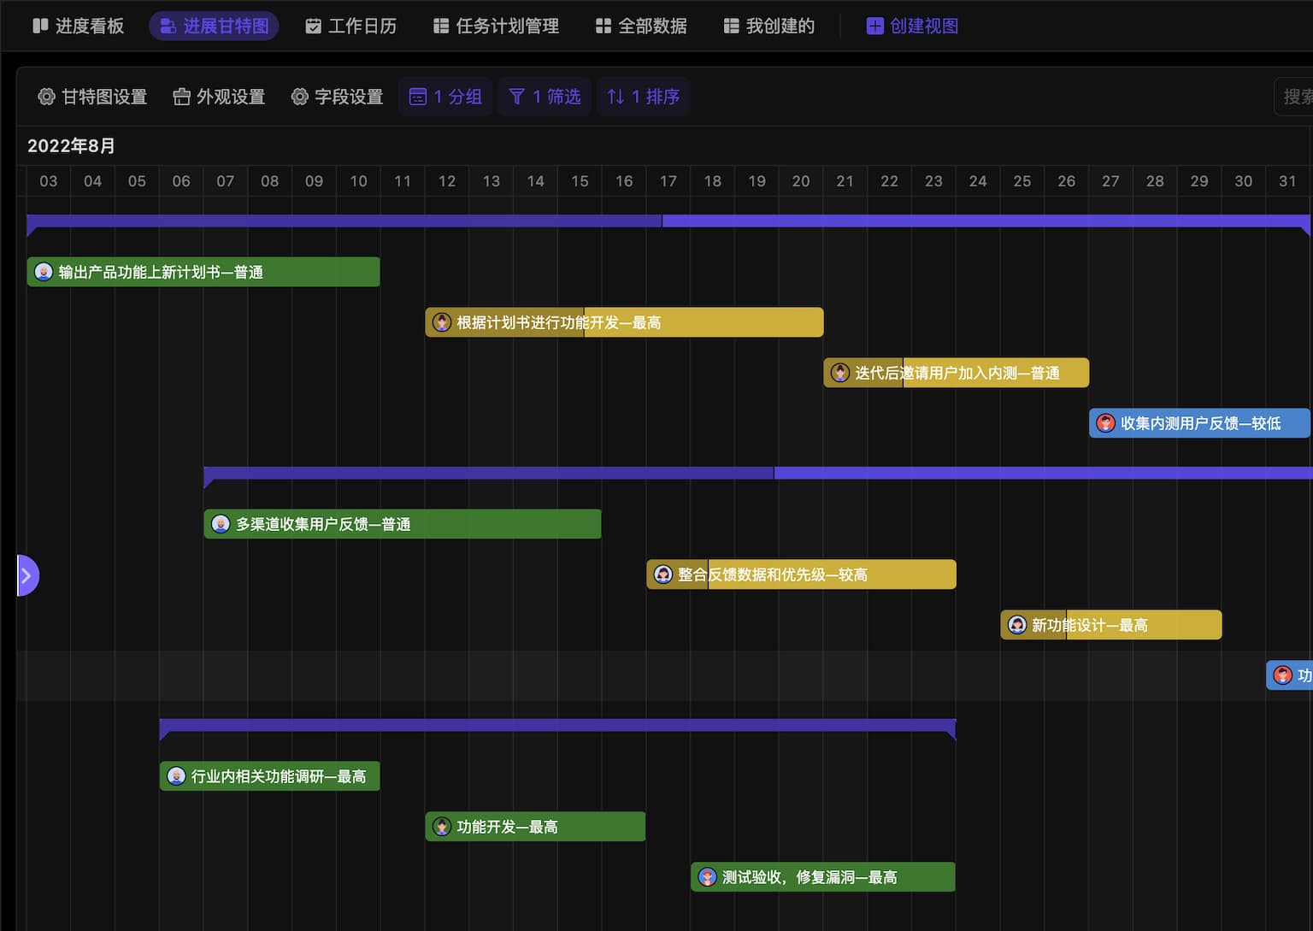Image resolution: width=1313 pixels, height=931 pixels.
Task: Click the calendar icon beside 工作日历
Action: (314, 26)
